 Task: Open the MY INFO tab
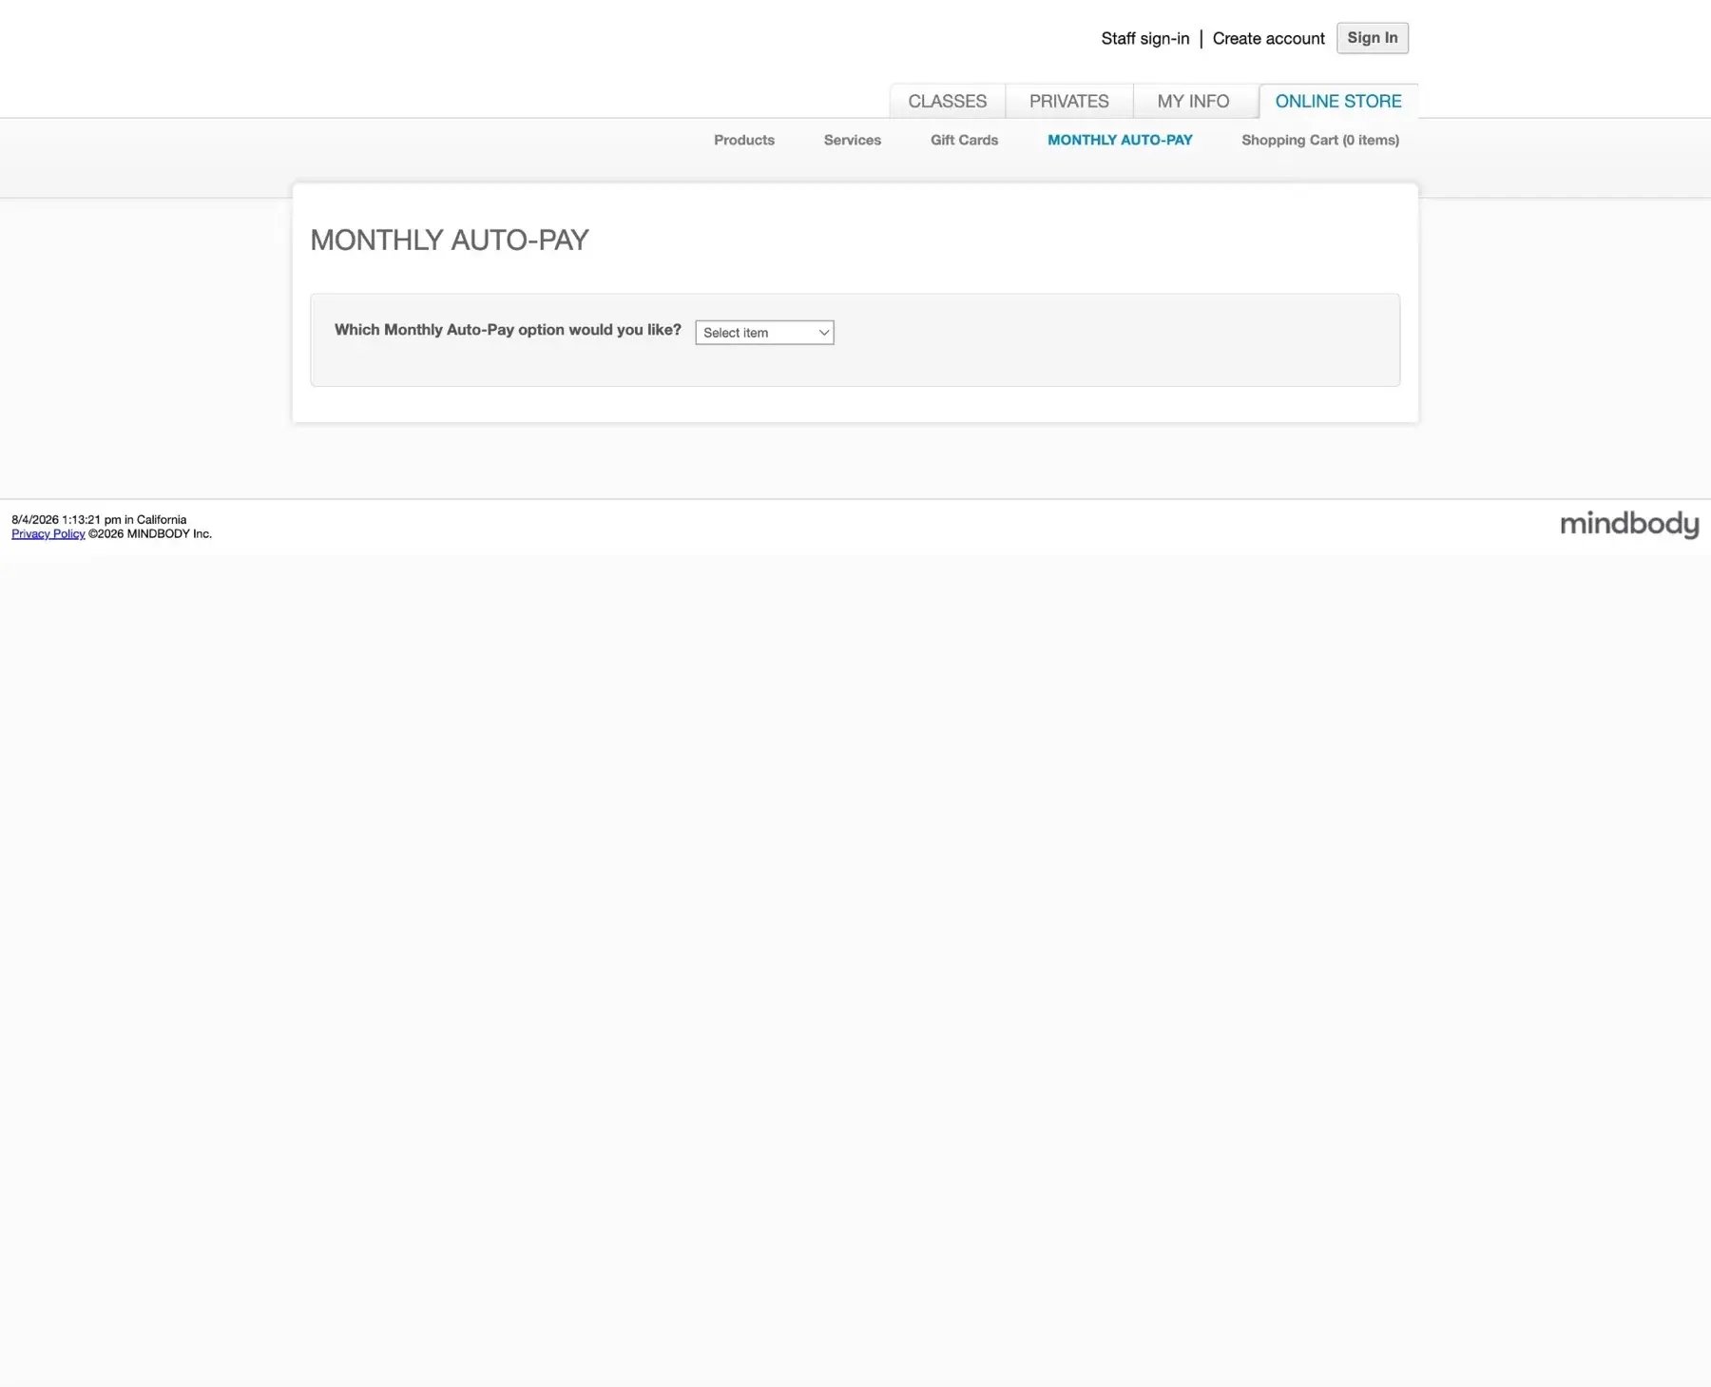1193,101
